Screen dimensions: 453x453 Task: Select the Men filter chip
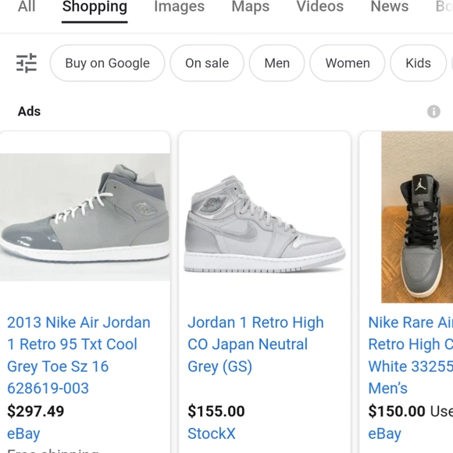click(x=276, y=63)
